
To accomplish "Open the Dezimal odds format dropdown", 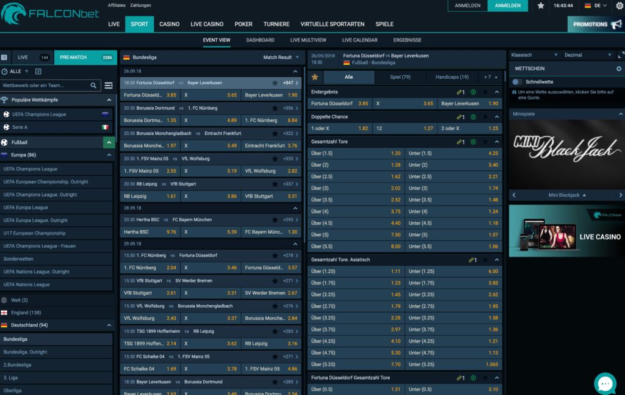I will tap(588, 55).
